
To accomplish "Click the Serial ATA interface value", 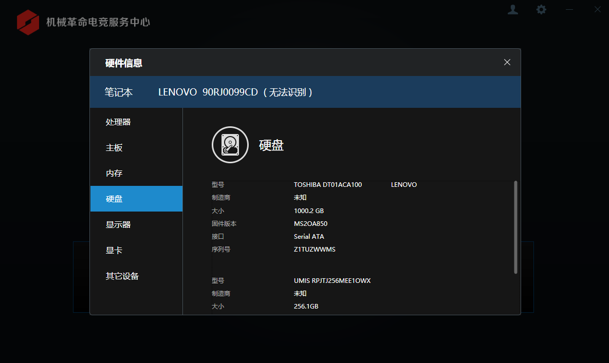I will (x=309, y=236).
